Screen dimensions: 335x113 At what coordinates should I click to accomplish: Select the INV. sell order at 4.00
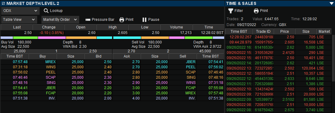[168, 98]
